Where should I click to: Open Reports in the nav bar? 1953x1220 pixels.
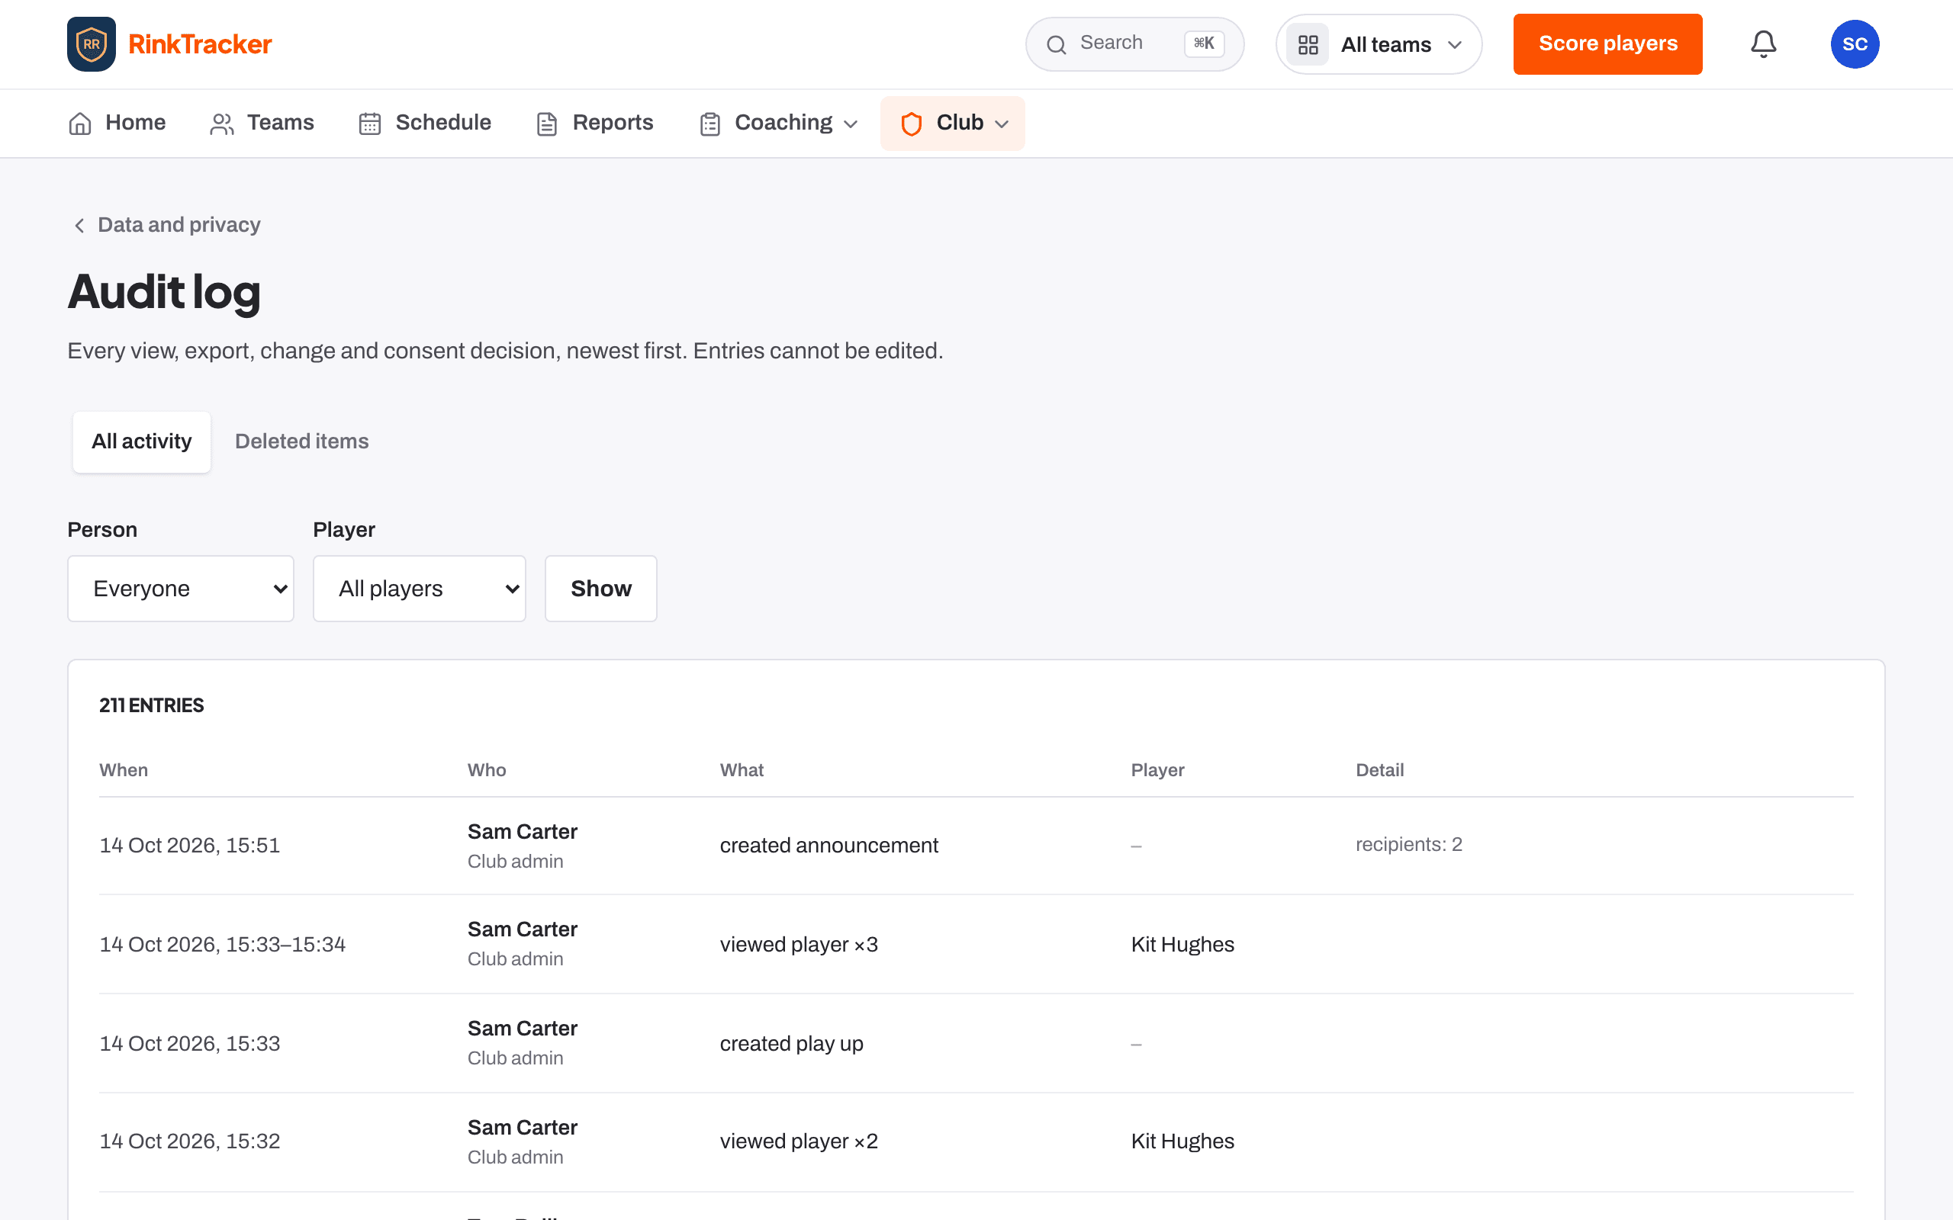pyautogui.click(x=595, y=123)
